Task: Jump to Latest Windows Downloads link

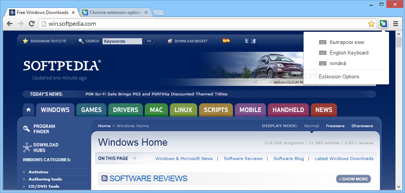Action: (x=344, y=159)
